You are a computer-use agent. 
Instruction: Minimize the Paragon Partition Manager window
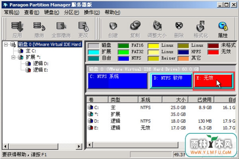220,5
